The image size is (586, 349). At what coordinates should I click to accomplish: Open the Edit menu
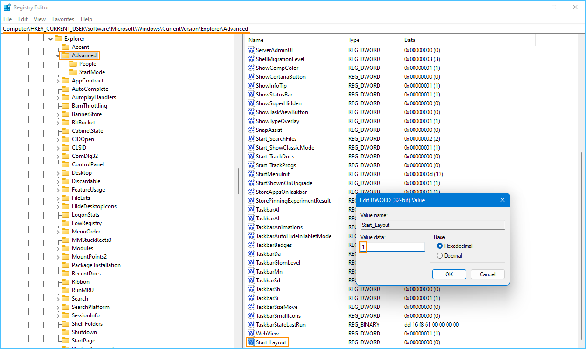coord(23,19)
